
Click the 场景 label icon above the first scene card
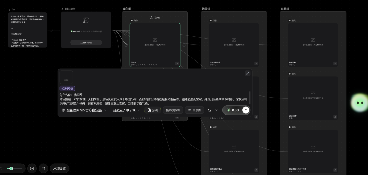[x=211, y=21]
